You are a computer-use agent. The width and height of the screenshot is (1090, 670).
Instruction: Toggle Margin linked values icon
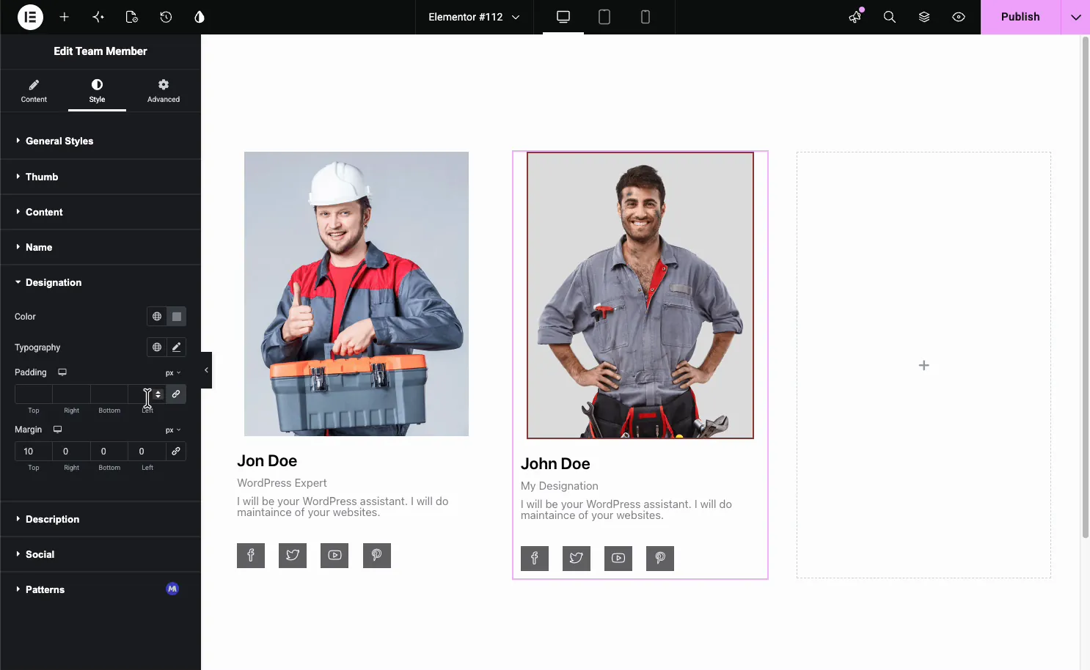click(176, 452)
